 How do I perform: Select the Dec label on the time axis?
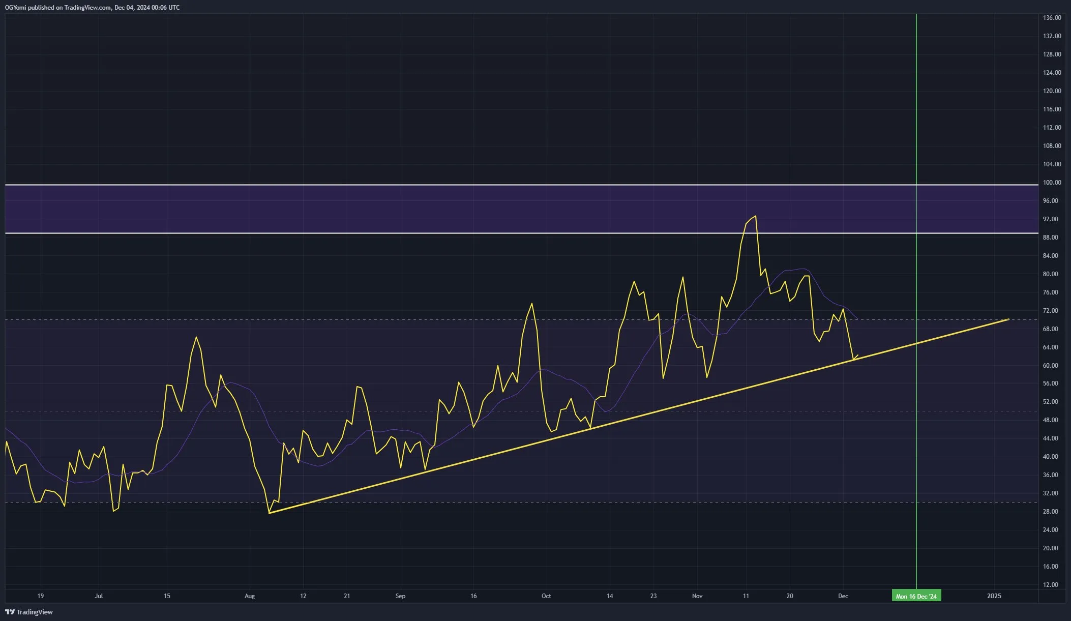tap(845, 596)
